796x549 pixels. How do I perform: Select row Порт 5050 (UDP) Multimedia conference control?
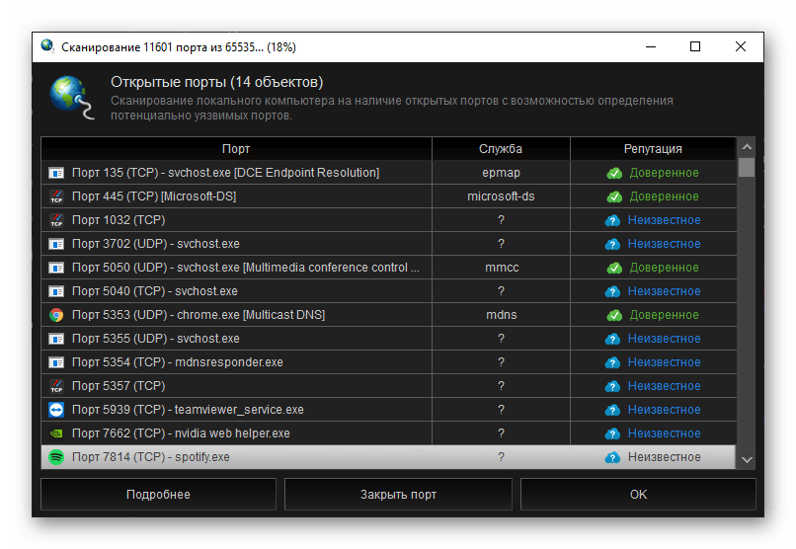point(389,268)
